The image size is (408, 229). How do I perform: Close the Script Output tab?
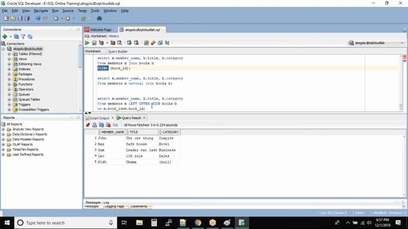tap(112, 118)
